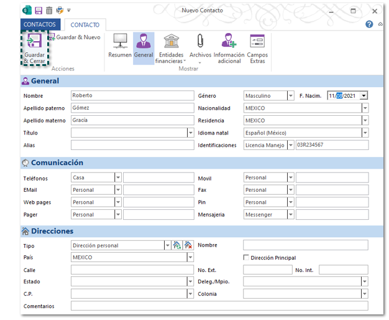This screenshot has width=389, height=320.
Task: Open Entidades financieras section
Action: coord(170,49)
